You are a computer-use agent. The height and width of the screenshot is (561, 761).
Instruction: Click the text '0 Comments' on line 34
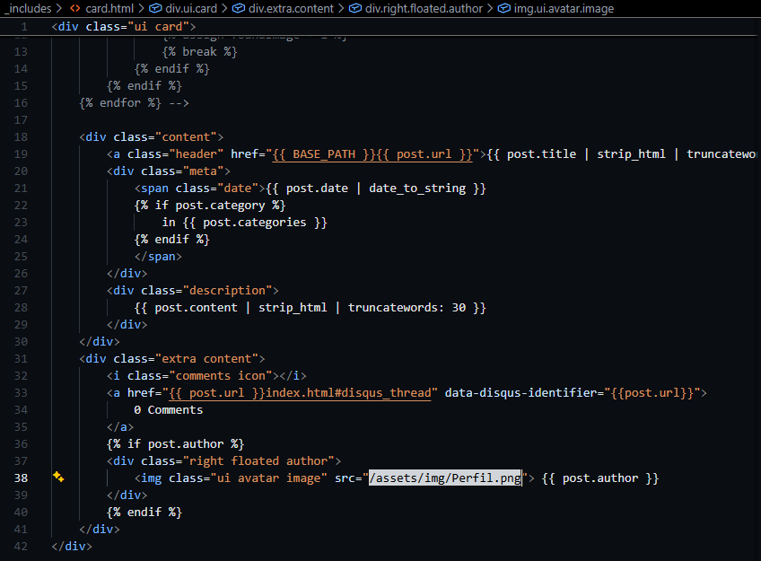click(168, 409)
